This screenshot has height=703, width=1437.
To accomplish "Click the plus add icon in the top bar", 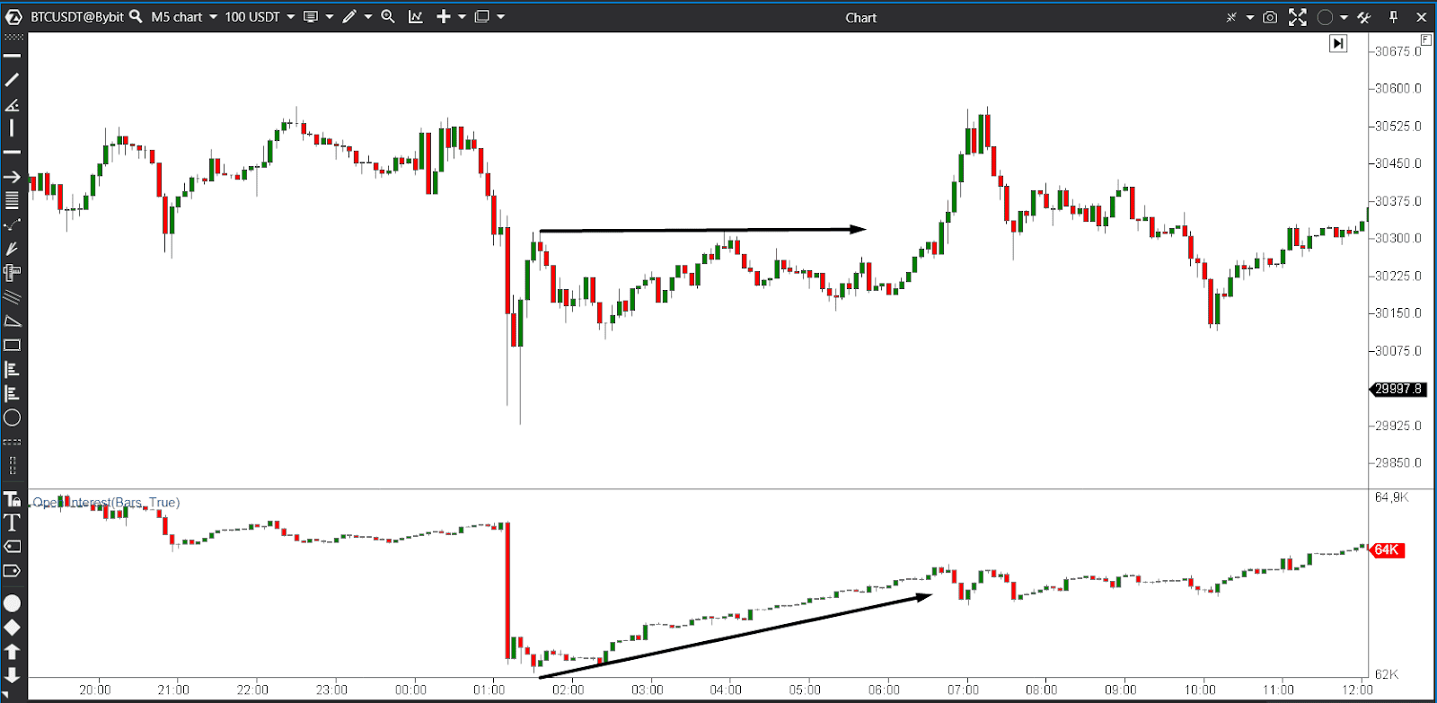I will point(444,16).
